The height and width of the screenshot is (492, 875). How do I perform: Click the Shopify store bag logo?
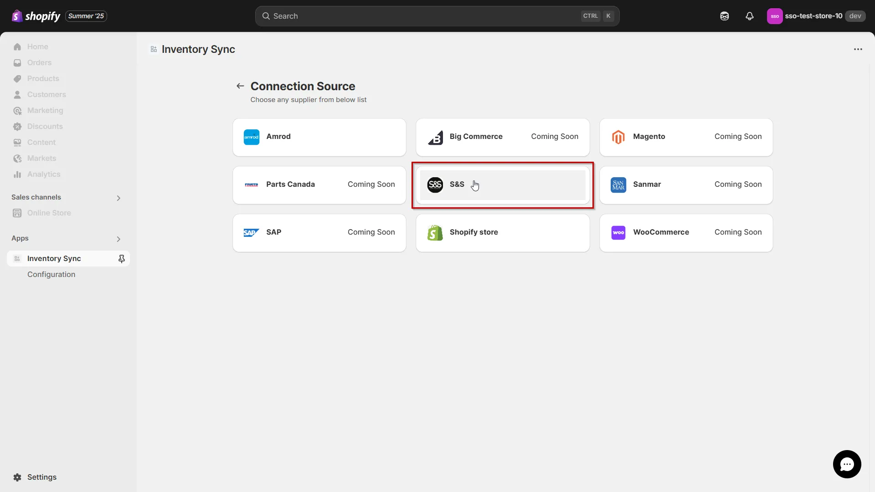pos(435,232)
